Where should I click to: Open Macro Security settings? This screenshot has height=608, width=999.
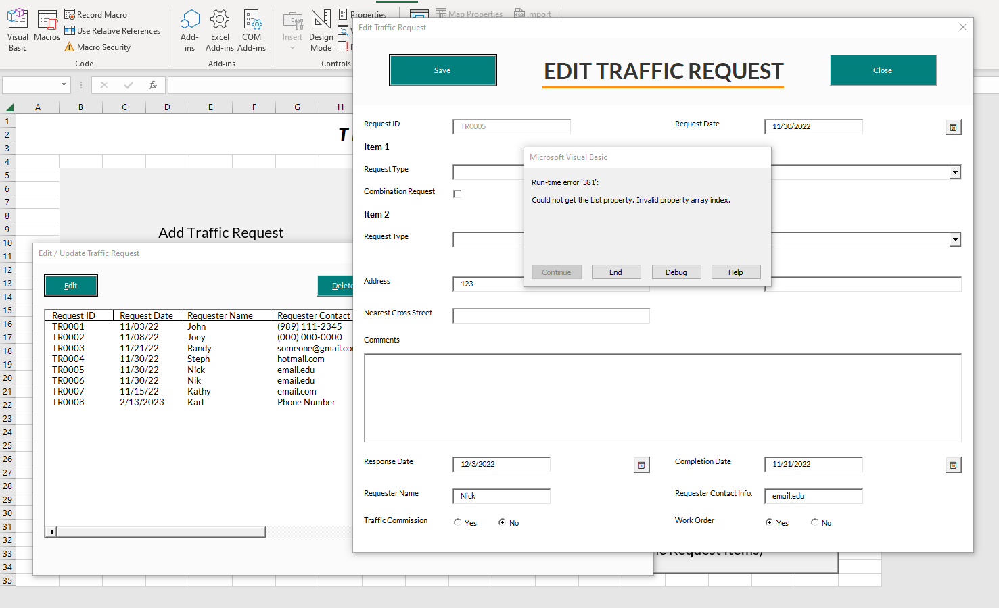(x=103, y=47)
